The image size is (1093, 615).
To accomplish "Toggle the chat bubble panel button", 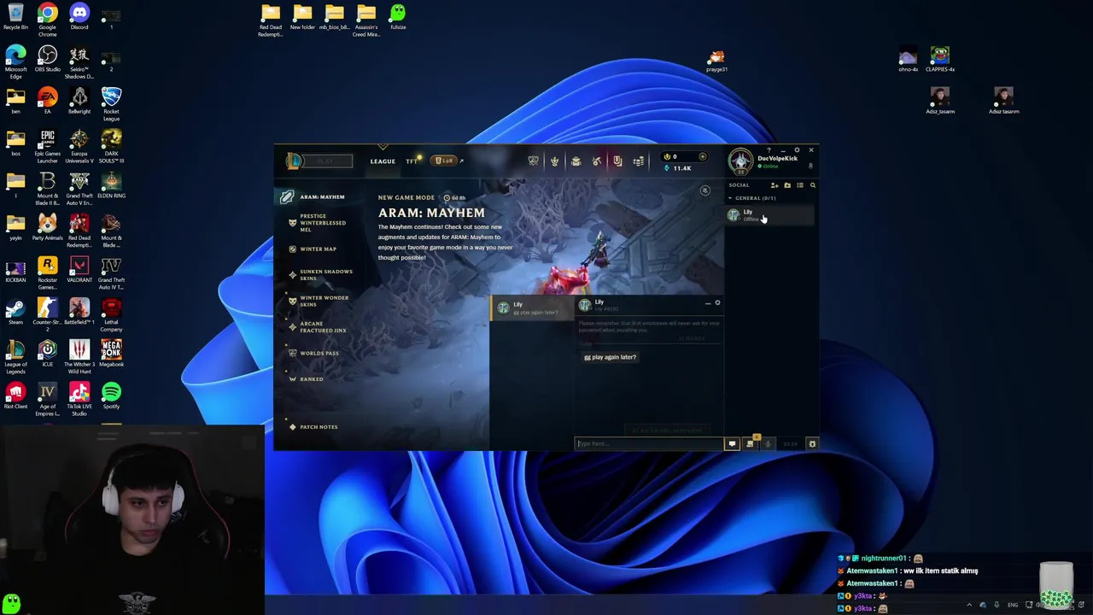I will (x=732, y=444).
